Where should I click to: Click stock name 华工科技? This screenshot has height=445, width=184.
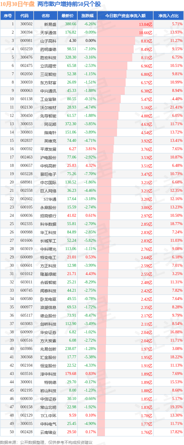click(48, 233)
